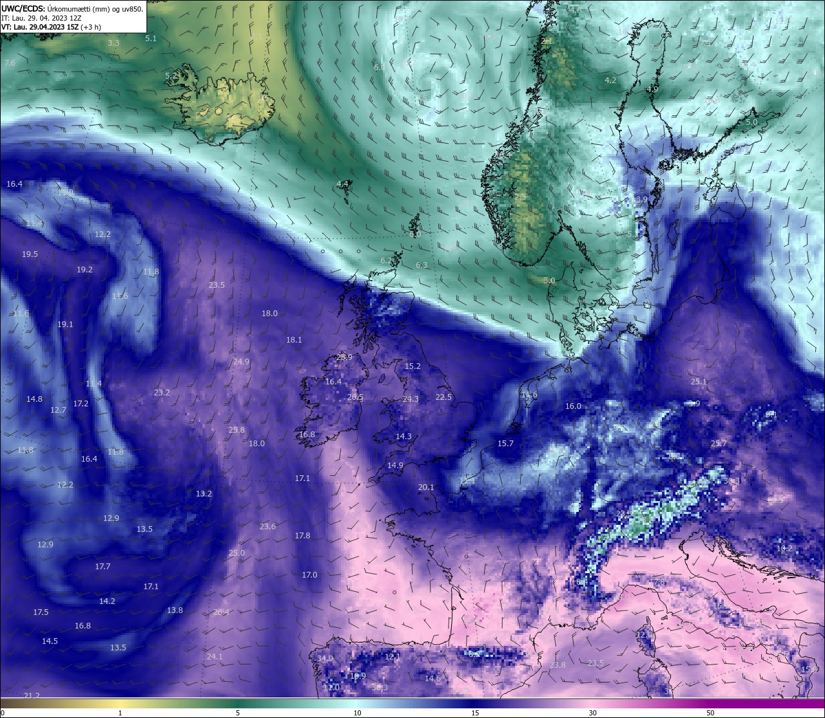Click the map value 18.1
The image size is (825, 718).
294,340
